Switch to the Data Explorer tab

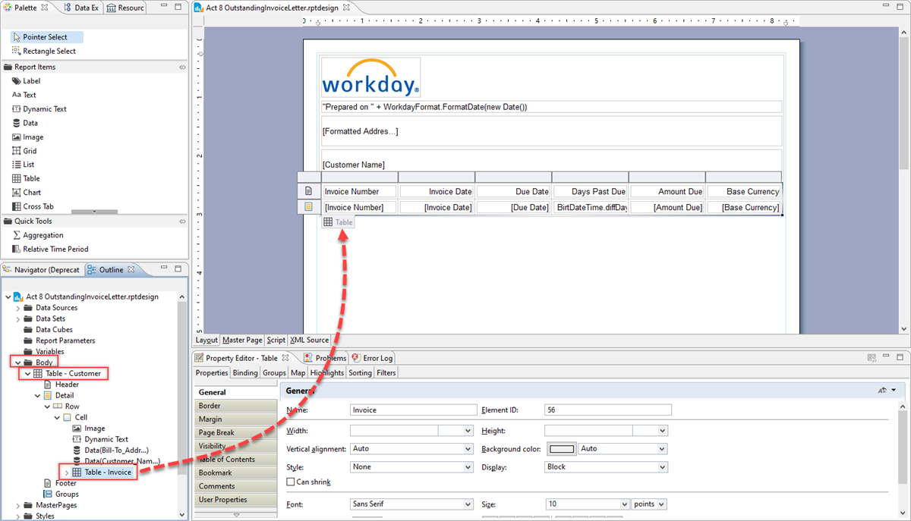point(81,7)
